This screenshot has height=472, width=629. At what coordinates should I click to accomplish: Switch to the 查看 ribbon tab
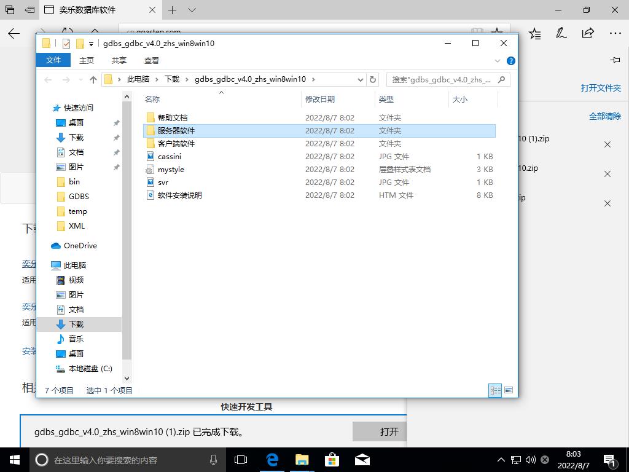[152, 60]
